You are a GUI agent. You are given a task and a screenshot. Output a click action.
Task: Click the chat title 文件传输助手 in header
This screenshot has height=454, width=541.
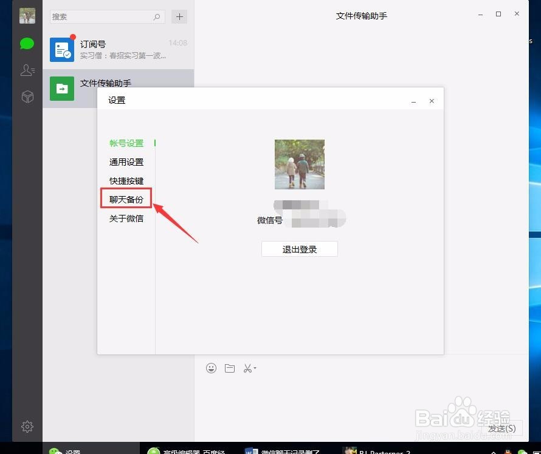tap(361, 16)
